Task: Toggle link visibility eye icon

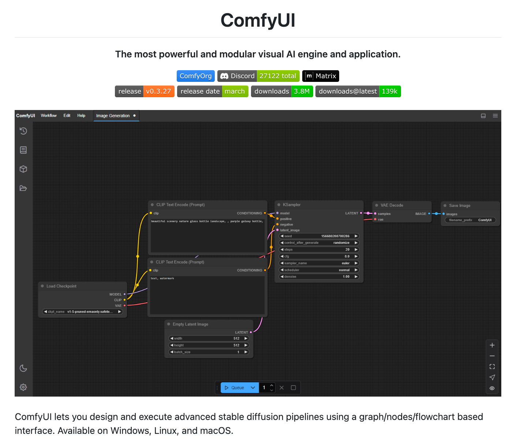Action: (x=492, y=388)
